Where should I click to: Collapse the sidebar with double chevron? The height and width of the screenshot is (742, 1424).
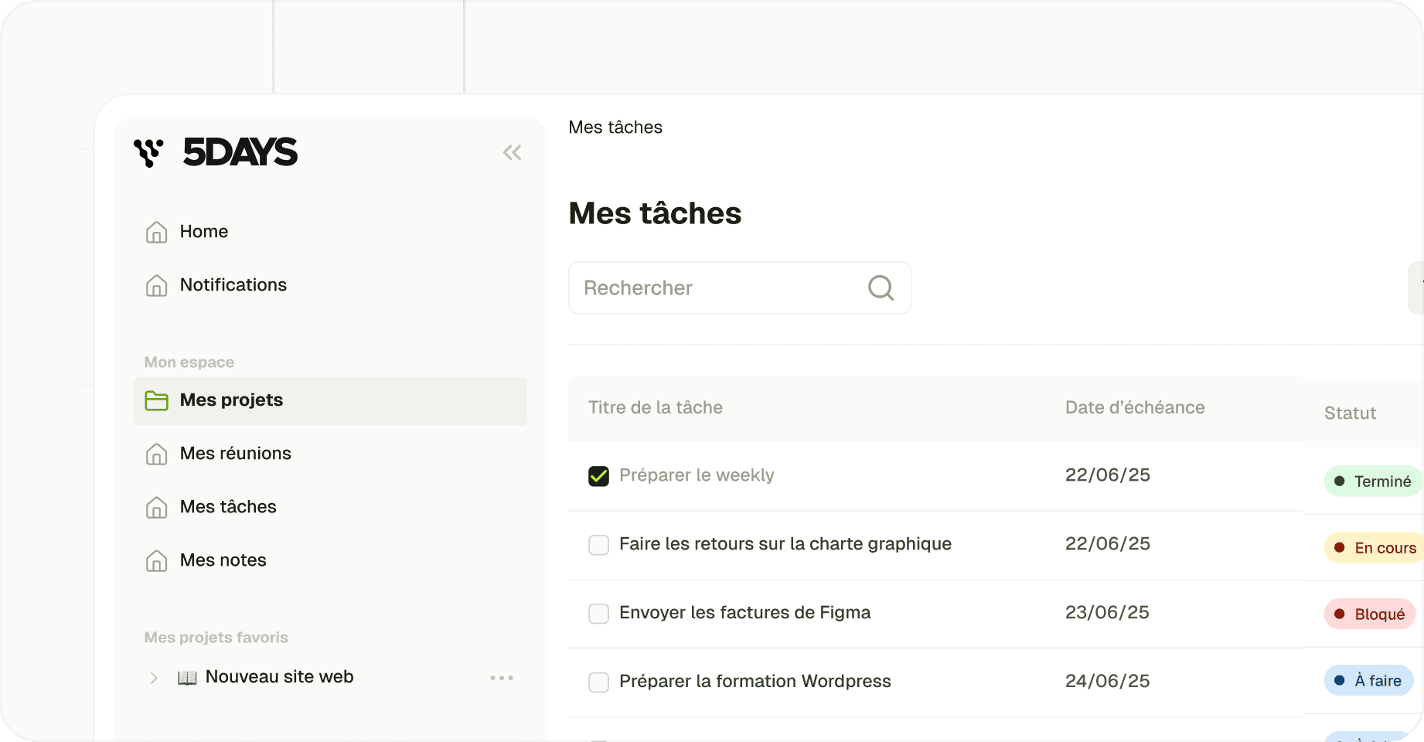click(512, 152)
